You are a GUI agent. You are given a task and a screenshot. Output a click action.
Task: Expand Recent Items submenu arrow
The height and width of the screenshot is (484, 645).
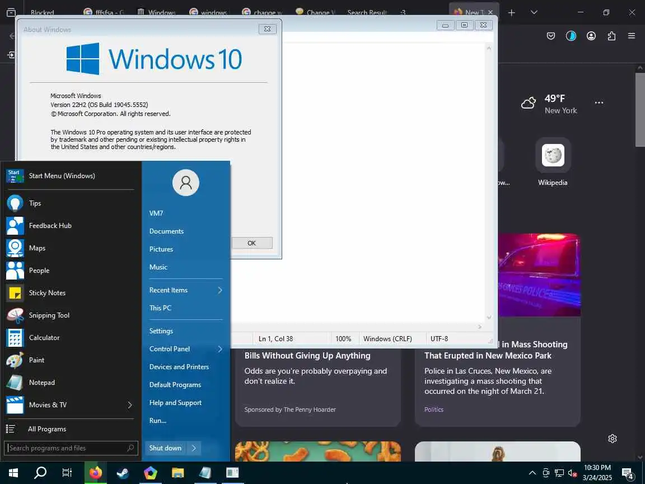[220, 290]
